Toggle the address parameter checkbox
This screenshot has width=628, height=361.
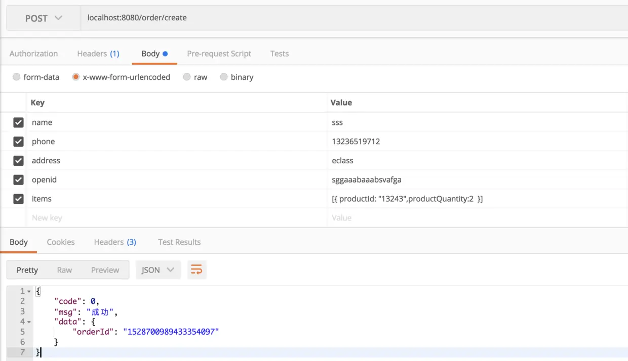19,161
